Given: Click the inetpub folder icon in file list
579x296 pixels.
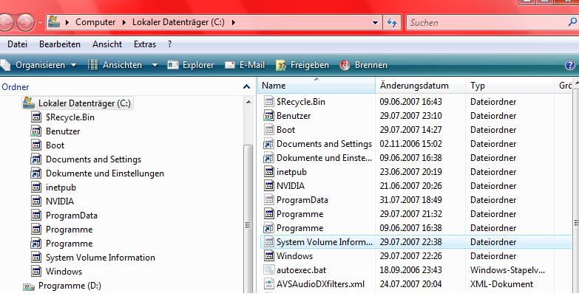Looking at the screenshot, I should click(269, 171).
